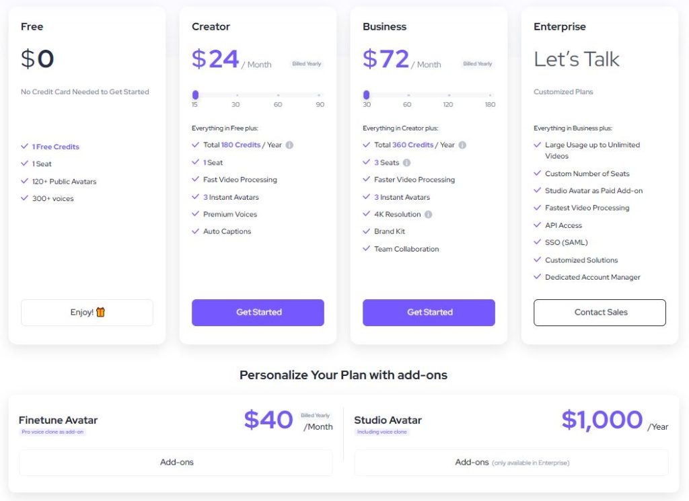Click the Billed Yearly badge on Business plan

click(477, 63)
